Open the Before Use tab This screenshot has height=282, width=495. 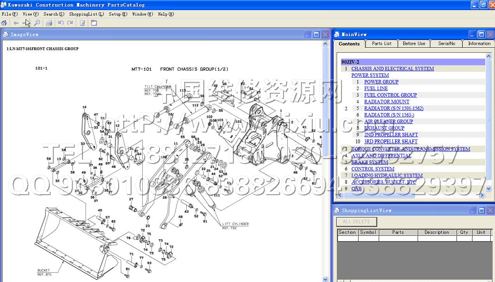(x=414, y=44)
